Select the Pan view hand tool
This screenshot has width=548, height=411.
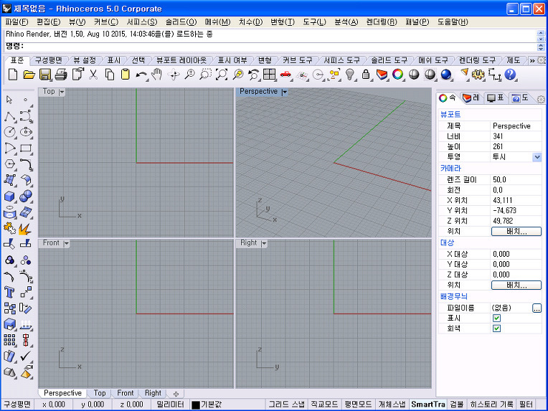coord(156,75)
